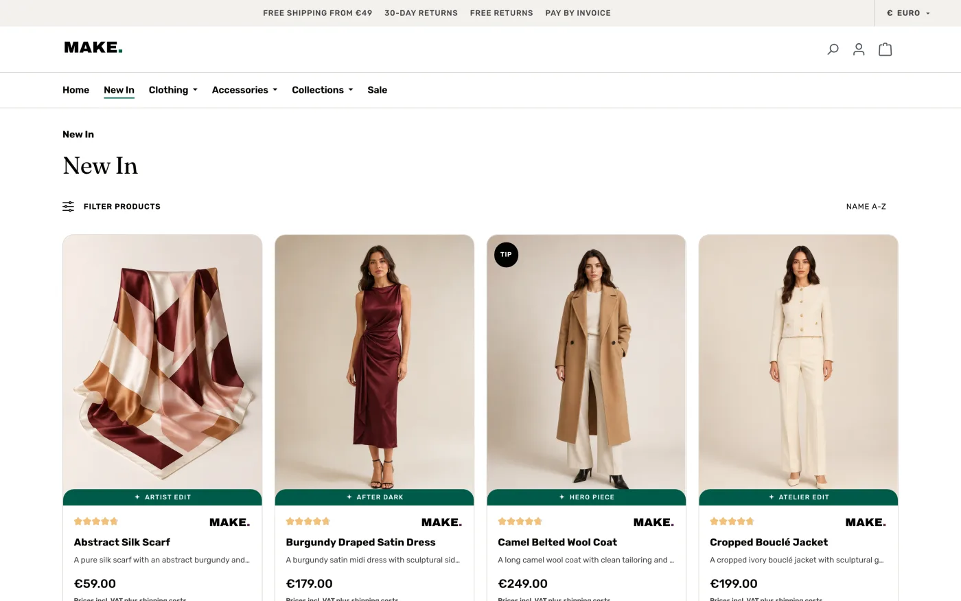The width and height of the screenshot is (961, 601).
Task: Expand the Accessories menu
Action: pos(245,90)
